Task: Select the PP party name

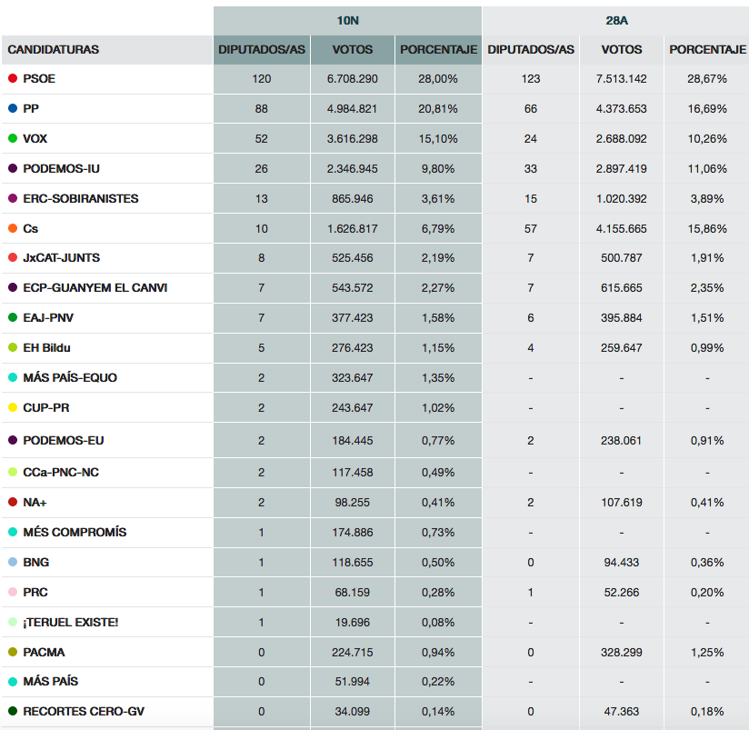Action: point(31,109)
